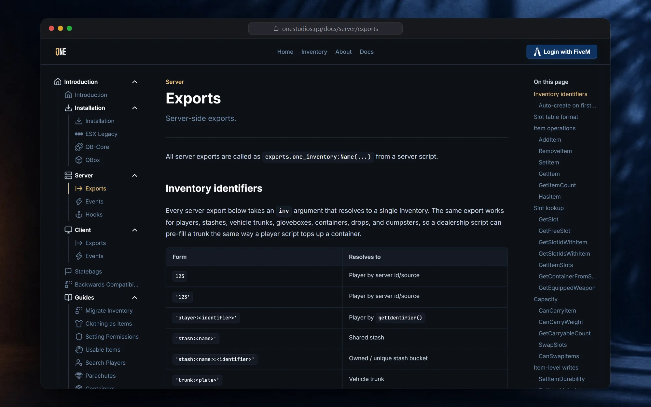Viewport: 651px width, 407px height.
Task: Click the getIdentifier() code snippet
Action: pyautogui.click(x=400, y=318)
